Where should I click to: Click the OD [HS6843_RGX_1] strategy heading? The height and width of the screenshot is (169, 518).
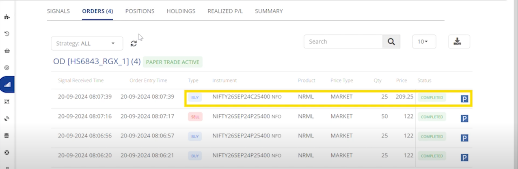click(97, 62)
